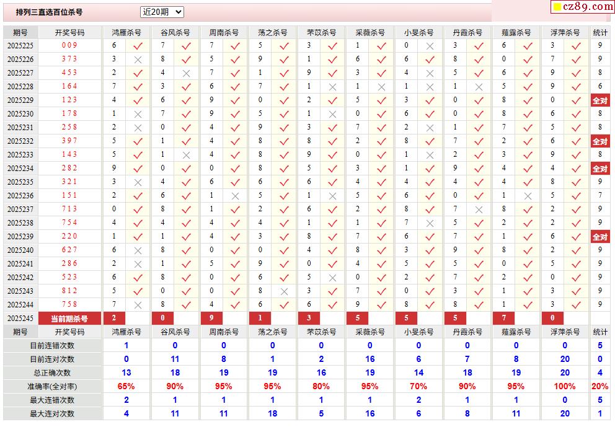Click the check mark for 芣苡杀号 in row 2025226
The width and height of the screenshot is (615, 427).
coord(332,60)
